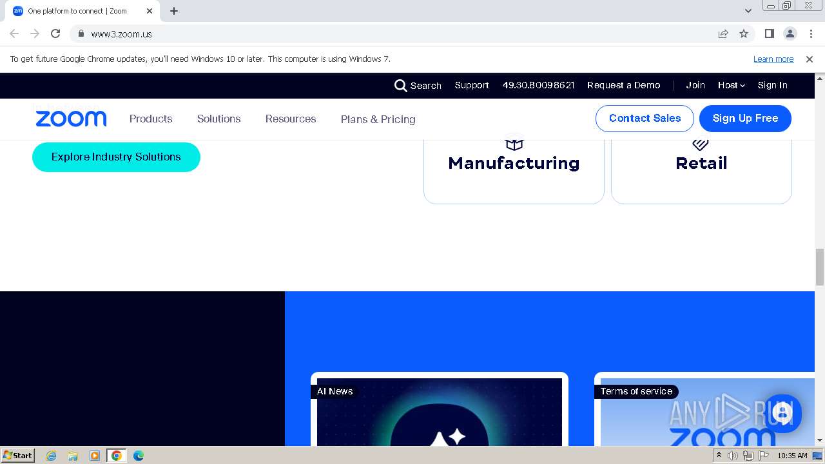
Task: Select the One platform to connect tab
Action: 84,11
